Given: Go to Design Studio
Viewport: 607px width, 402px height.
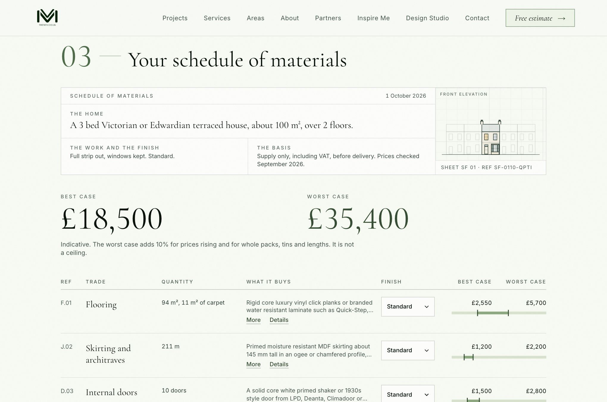Looking at the screenshot, I should point(428,18).
